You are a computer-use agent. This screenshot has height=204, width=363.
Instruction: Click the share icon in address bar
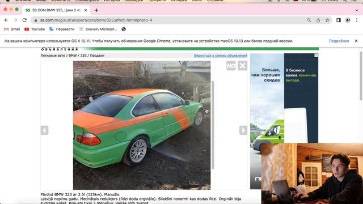tap(318, 20)
